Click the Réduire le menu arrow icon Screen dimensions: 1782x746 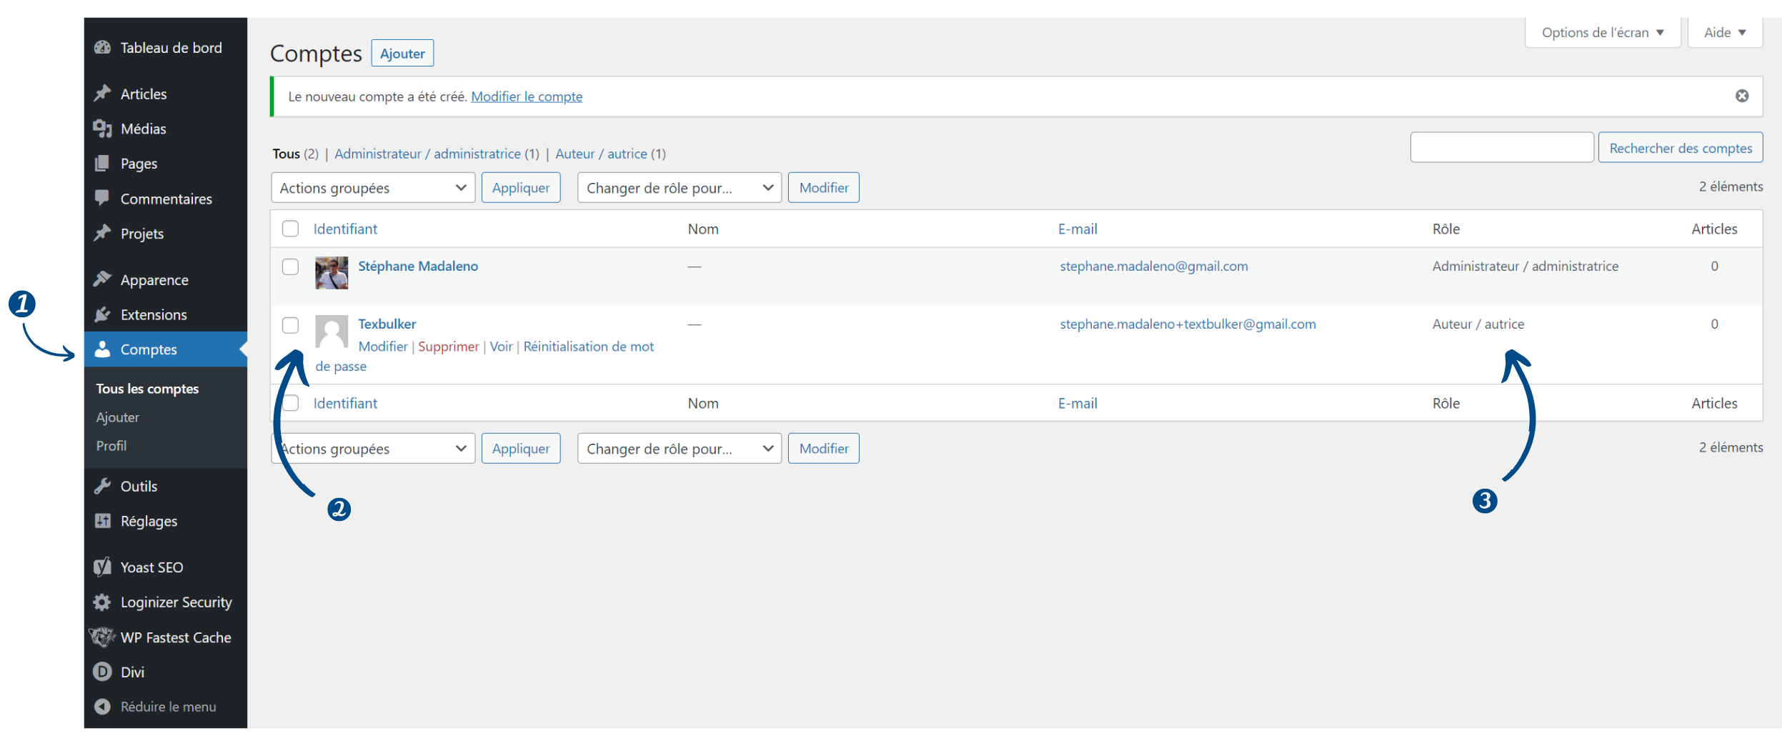[x=102, y=706]
